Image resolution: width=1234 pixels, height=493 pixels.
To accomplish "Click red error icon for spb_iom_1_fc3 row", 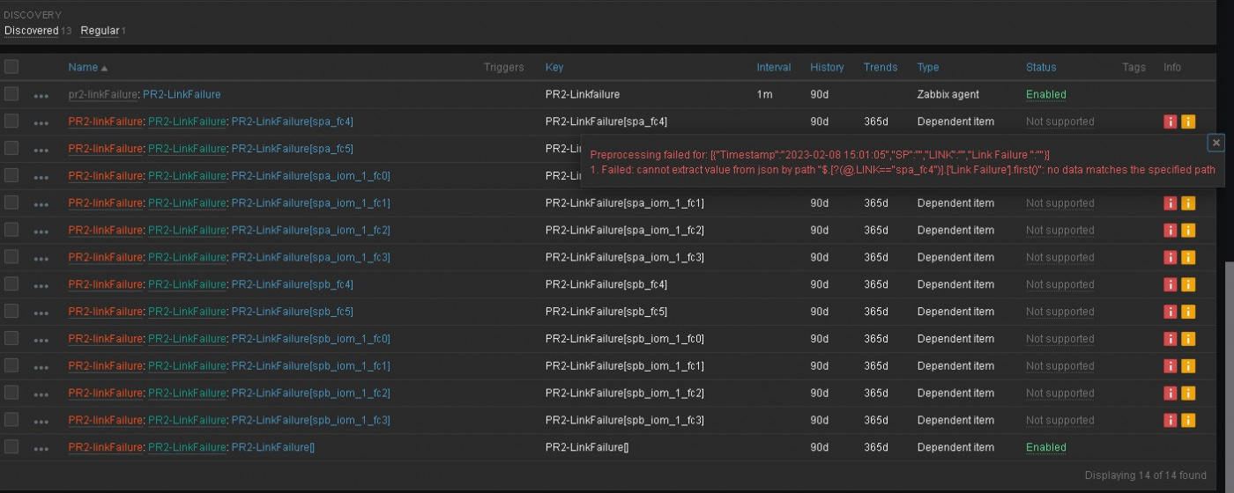I will [x=1170, y=420].
